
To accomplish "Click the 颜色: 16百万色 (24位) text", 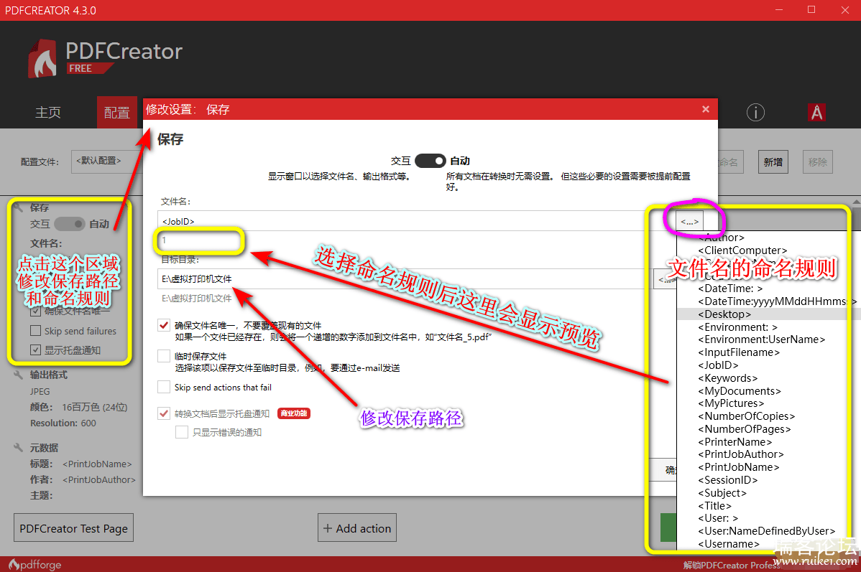I will (x=78, y=407).
